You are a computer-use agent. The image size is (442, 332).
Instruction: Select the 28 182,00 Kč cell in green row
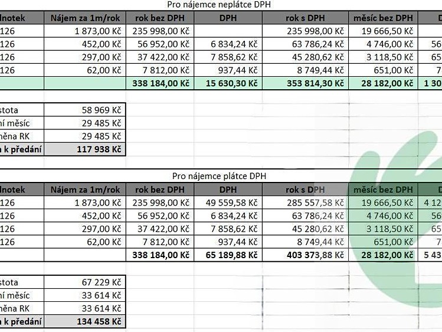[x=383, y=83]
